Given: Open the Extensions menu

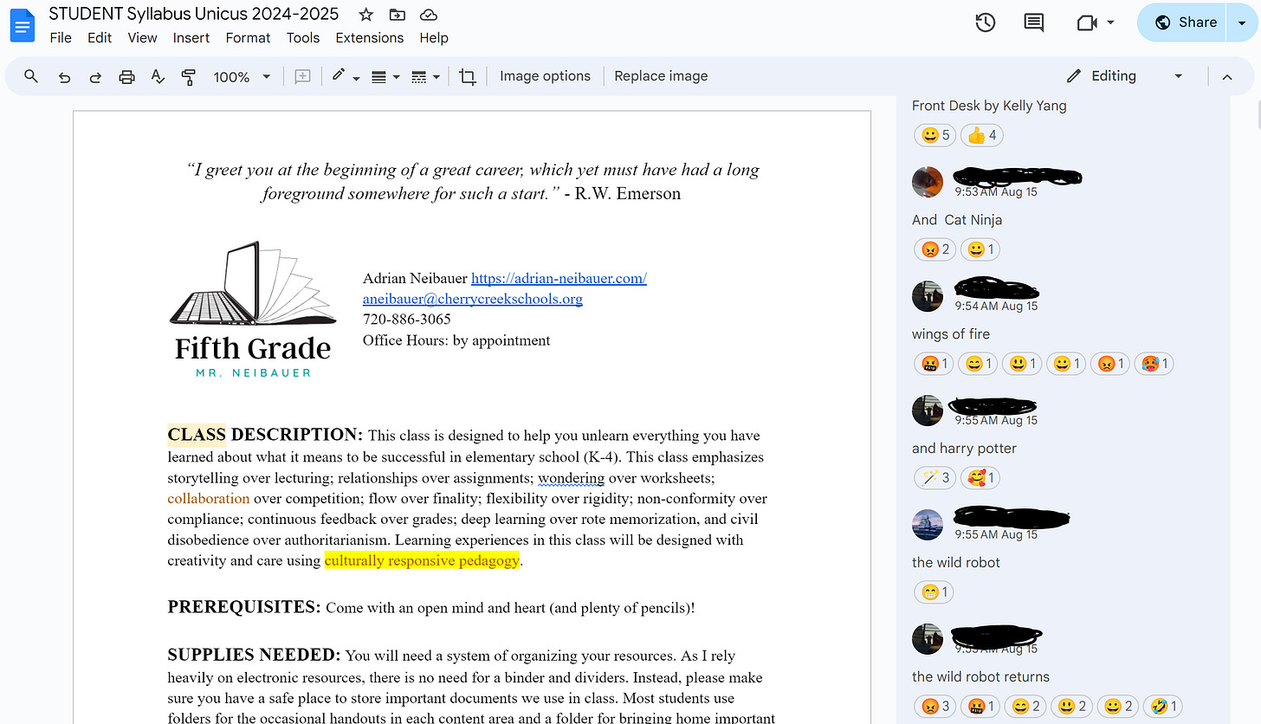Looking at the screenshot, I should pyautogui.click(x=370, y=37).
